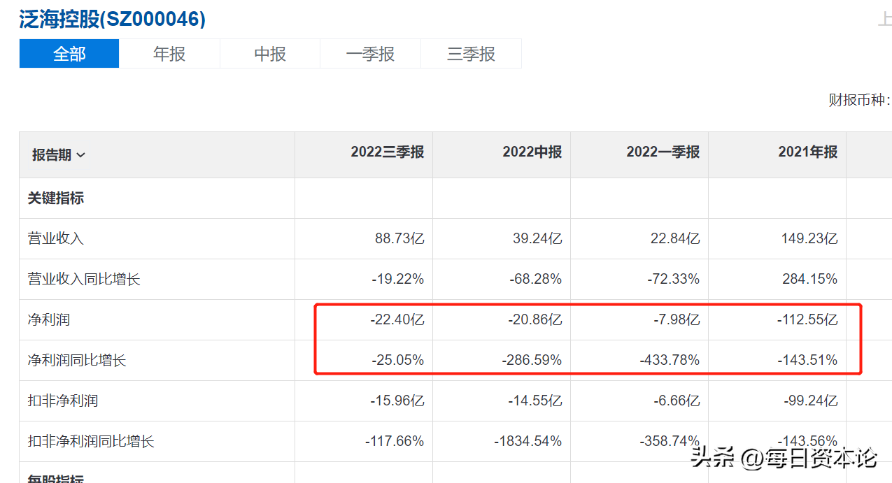This screenshot has width=892, height=483.
Task: Click the 2022一季报 column header
Action: [x=663, y=152]
